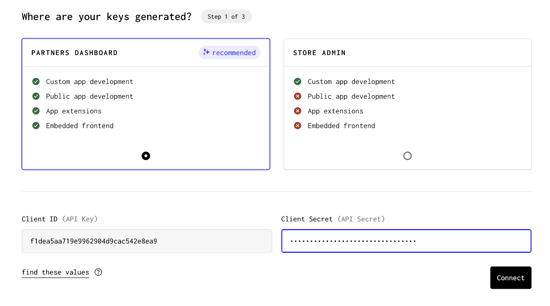The height and width of the screenshot is (306, 550).
Task: Click 'Public app development' text in Partners Dashboard
Action: [x=89, y=97]
